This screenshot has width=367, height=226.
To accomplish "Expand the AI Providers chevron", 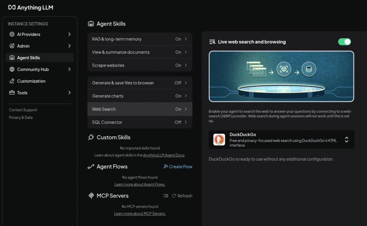I will [70, 34].
